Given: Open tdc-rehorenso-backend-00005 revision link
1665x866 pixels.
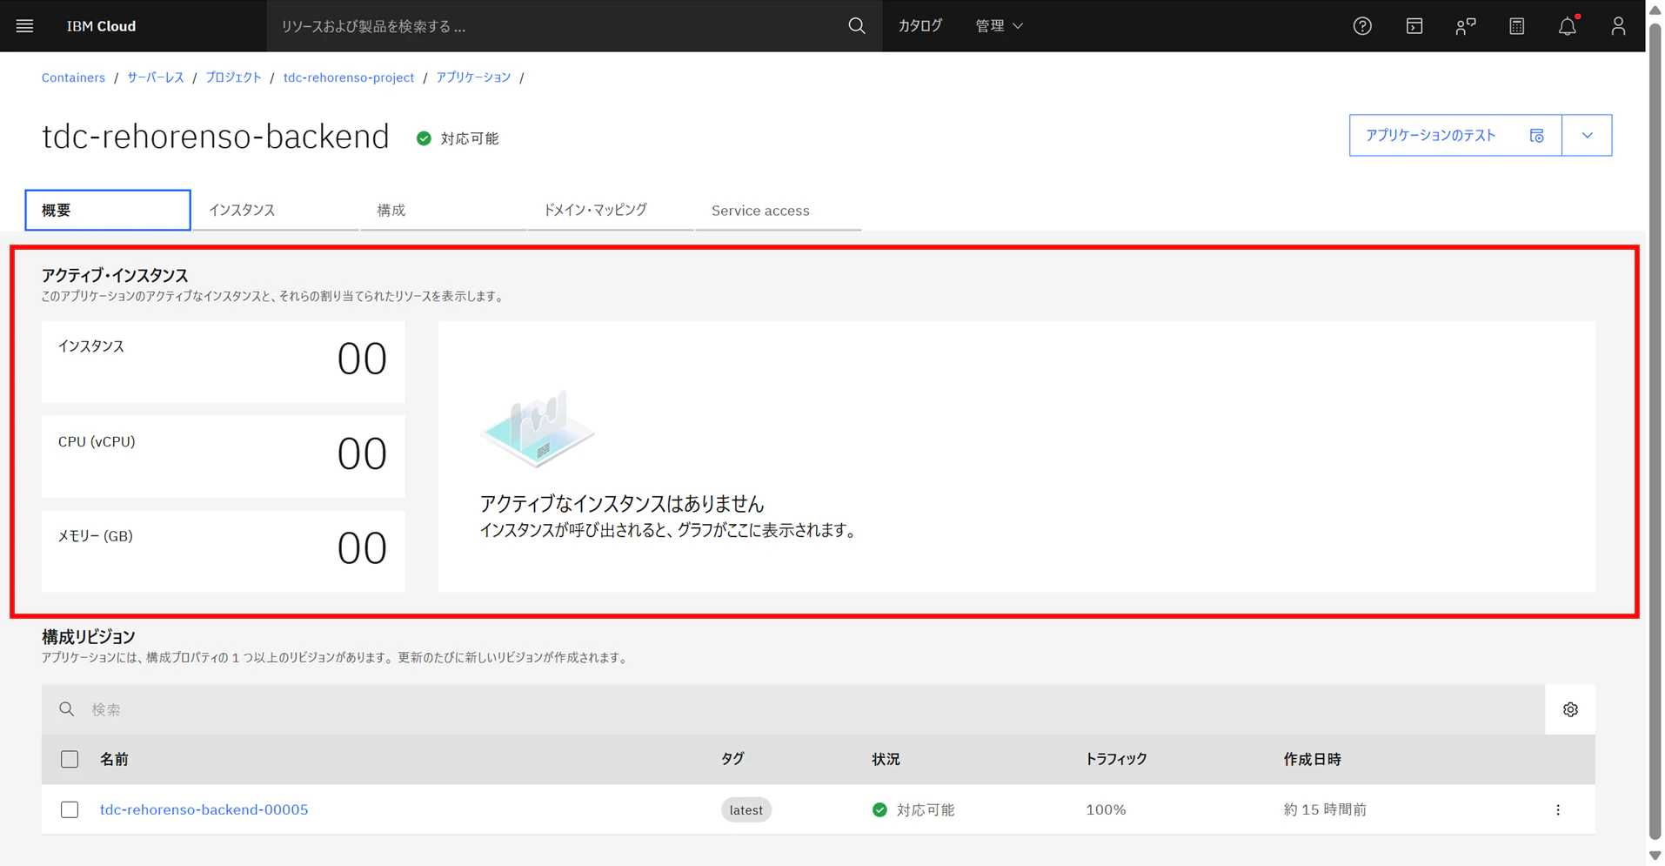Looking at the screenshot, I should coord(204,809).
